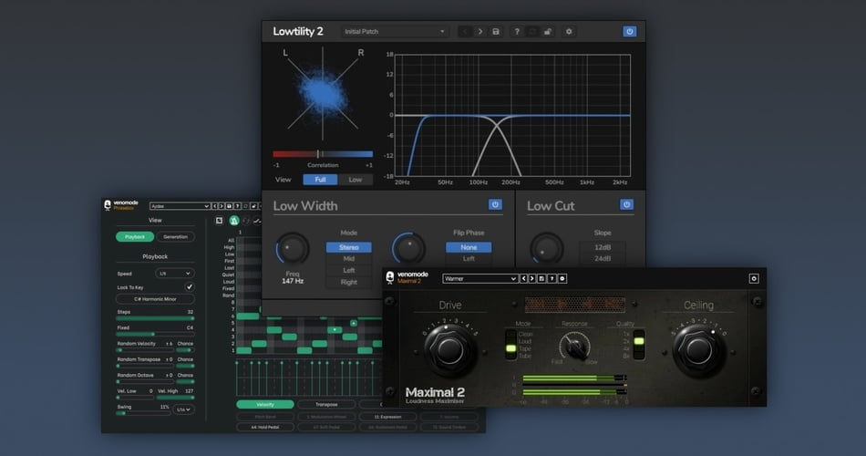
Task: Choose the 12dB Low Cut slope
Action: point(603,247)
